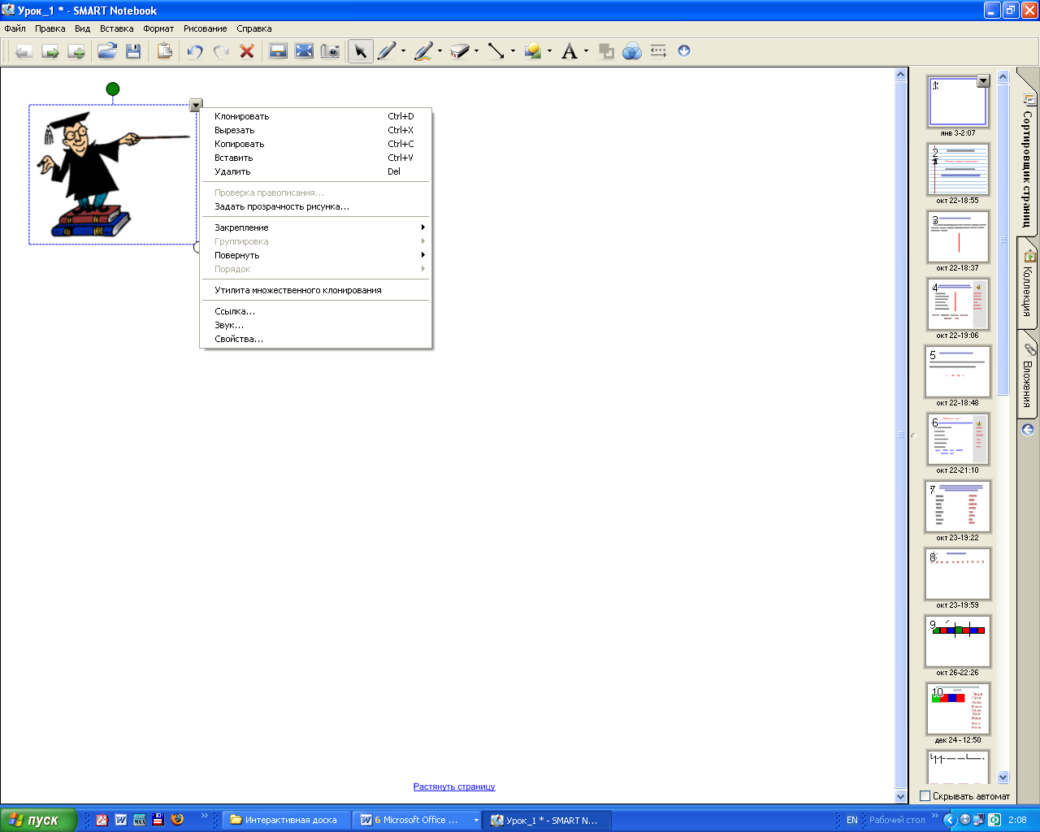The height and width of the screenshot is (832, 1040).
Task: Open Утилита множественного клонирования
Action: [x=315, y=290]
